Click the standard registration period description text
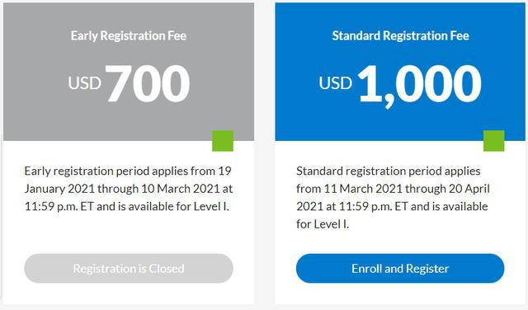The image size is (528, 310). tap(393, 197)
